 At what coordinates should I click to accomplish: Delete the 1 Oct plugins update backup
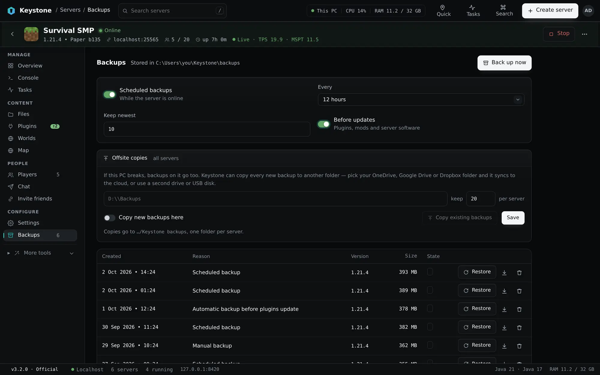pyautogui.click(x=519, y=309)
